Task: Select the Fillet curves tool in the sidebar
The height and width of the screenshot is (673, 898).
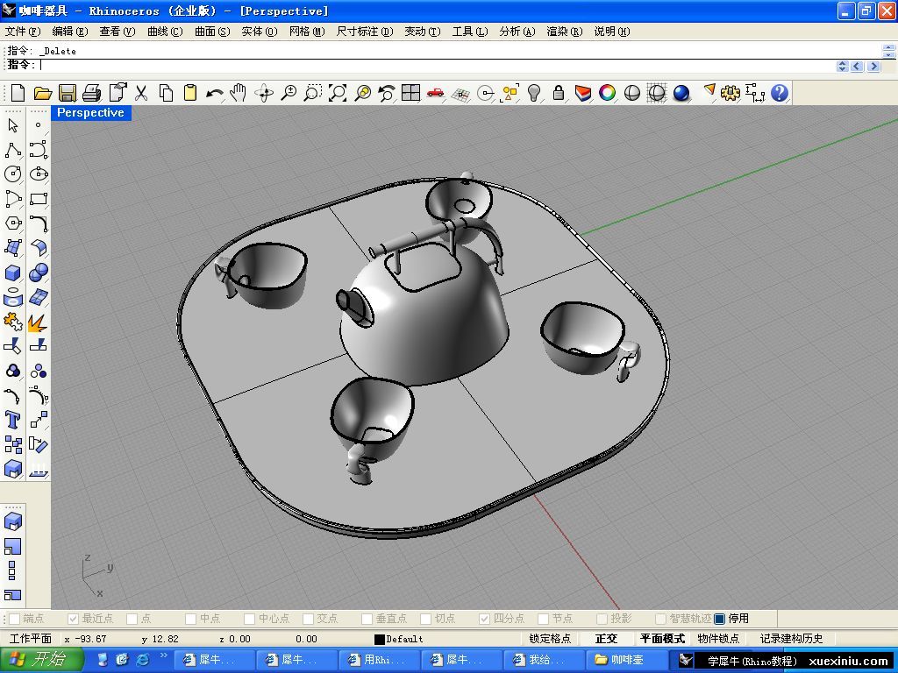Action: pos(39,223)
